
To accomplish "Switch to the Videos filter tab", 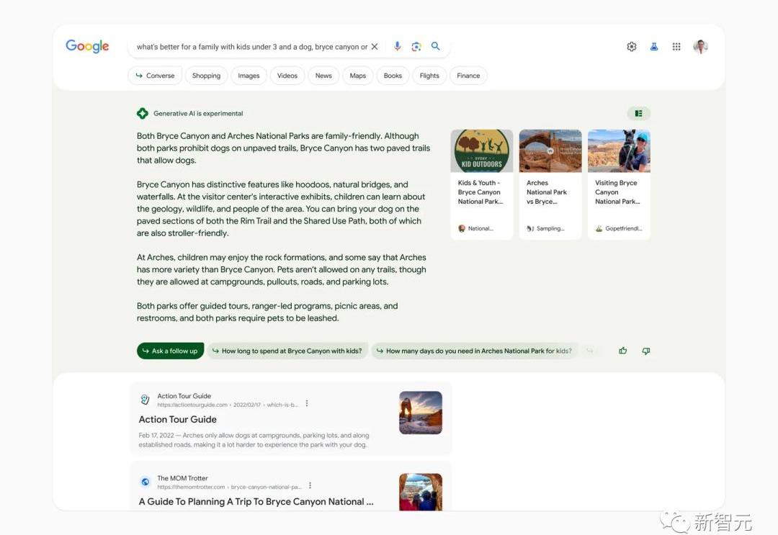I will pos(287,76).
